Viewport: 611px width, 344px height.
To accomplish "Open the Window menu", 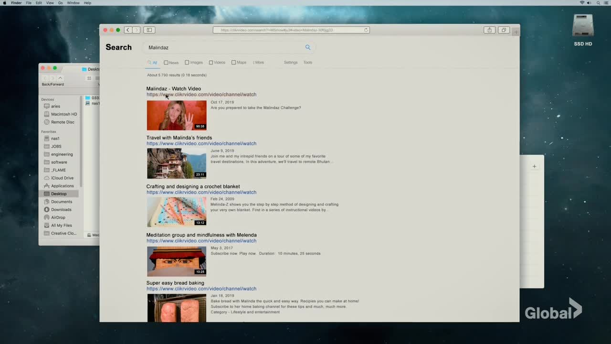I will [73, 3].
